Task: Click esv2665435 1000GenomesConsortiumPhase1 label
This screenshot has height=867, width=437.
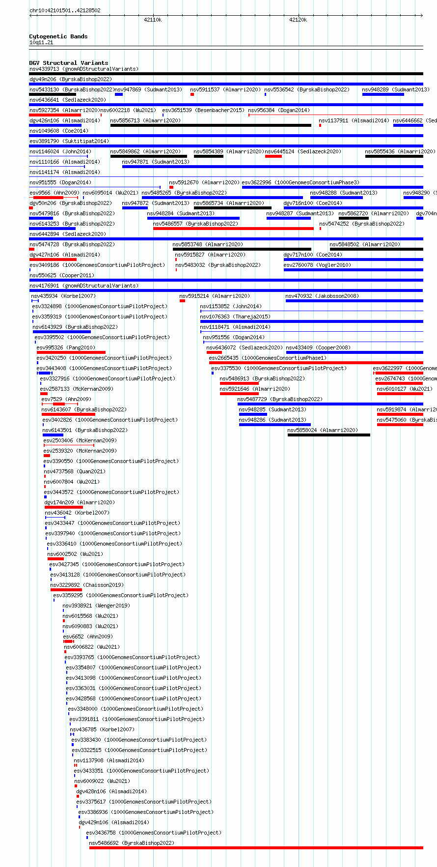Action: (268, 358)
